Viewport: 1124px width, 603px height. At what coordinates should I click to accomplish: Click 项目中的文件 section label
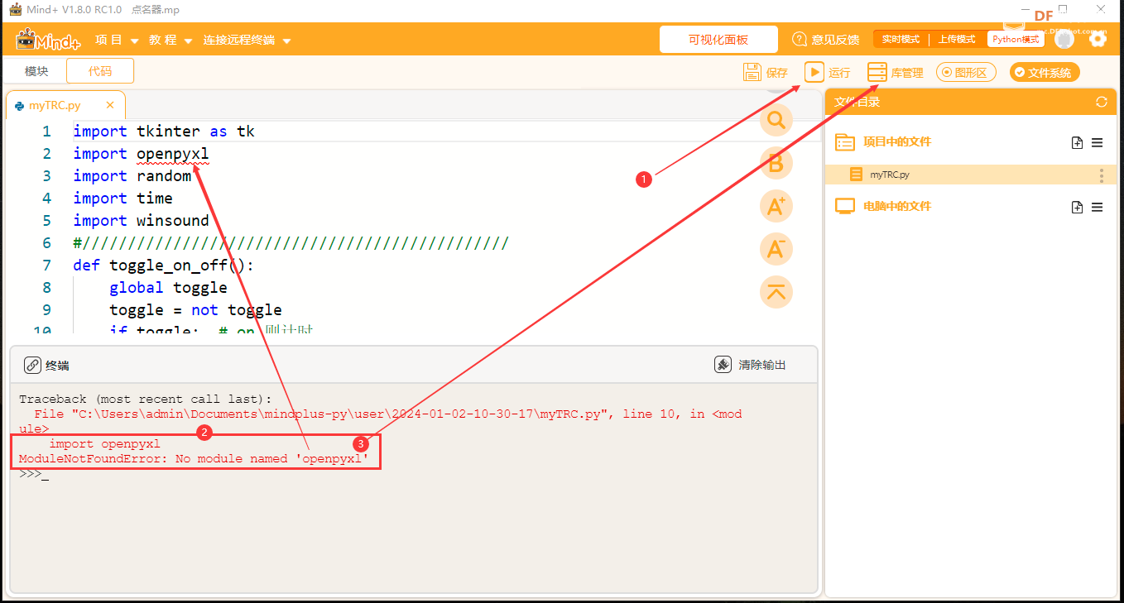(897, 142)
